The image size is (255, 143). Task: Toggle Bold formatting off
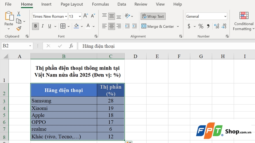[35, 26]
